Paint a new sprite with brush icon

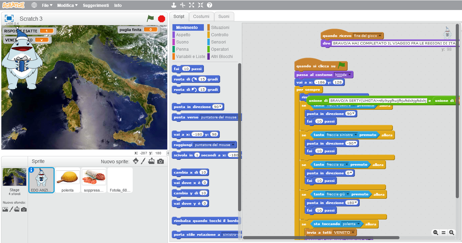143,161
